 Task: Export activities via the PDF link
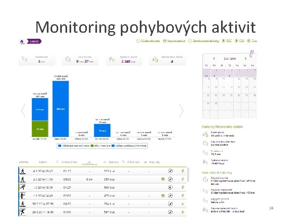(229, 41)
